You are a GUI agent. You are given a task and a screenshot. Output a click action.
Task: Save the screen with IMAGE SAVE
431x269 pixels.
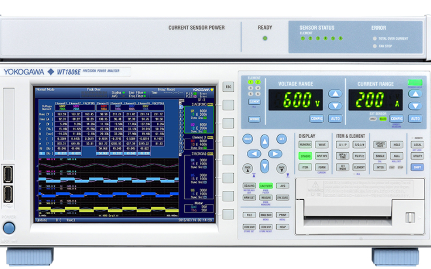[x=265, y=216]
